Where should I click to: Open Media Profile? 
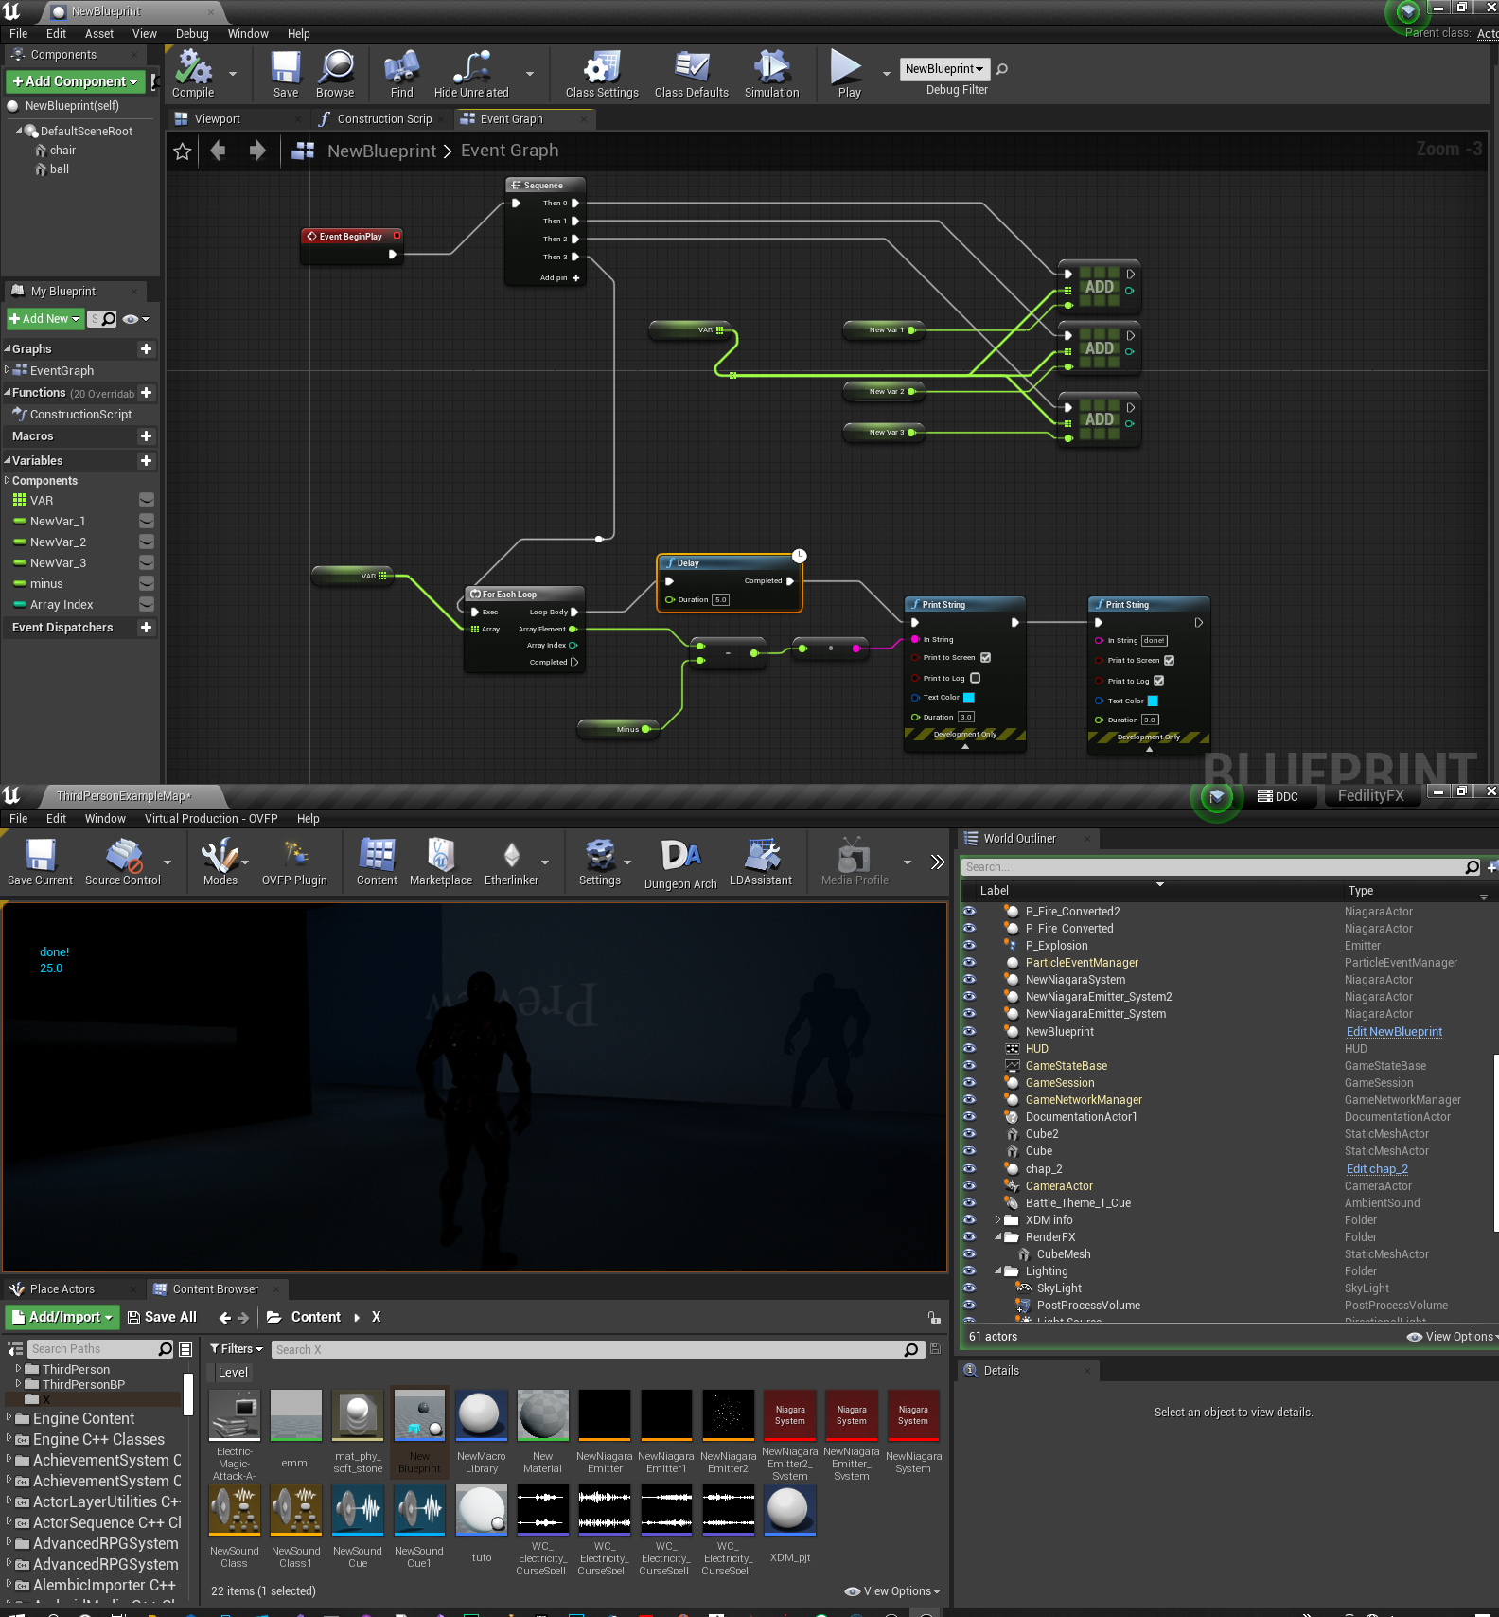point(855,862)
